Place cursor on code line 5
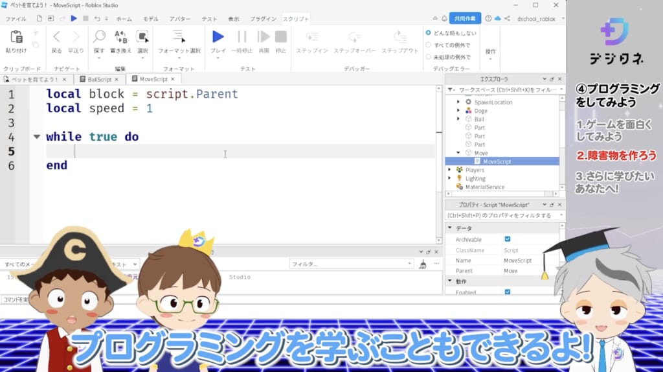Viewport: 663px width, 372px height. point(240,151)
